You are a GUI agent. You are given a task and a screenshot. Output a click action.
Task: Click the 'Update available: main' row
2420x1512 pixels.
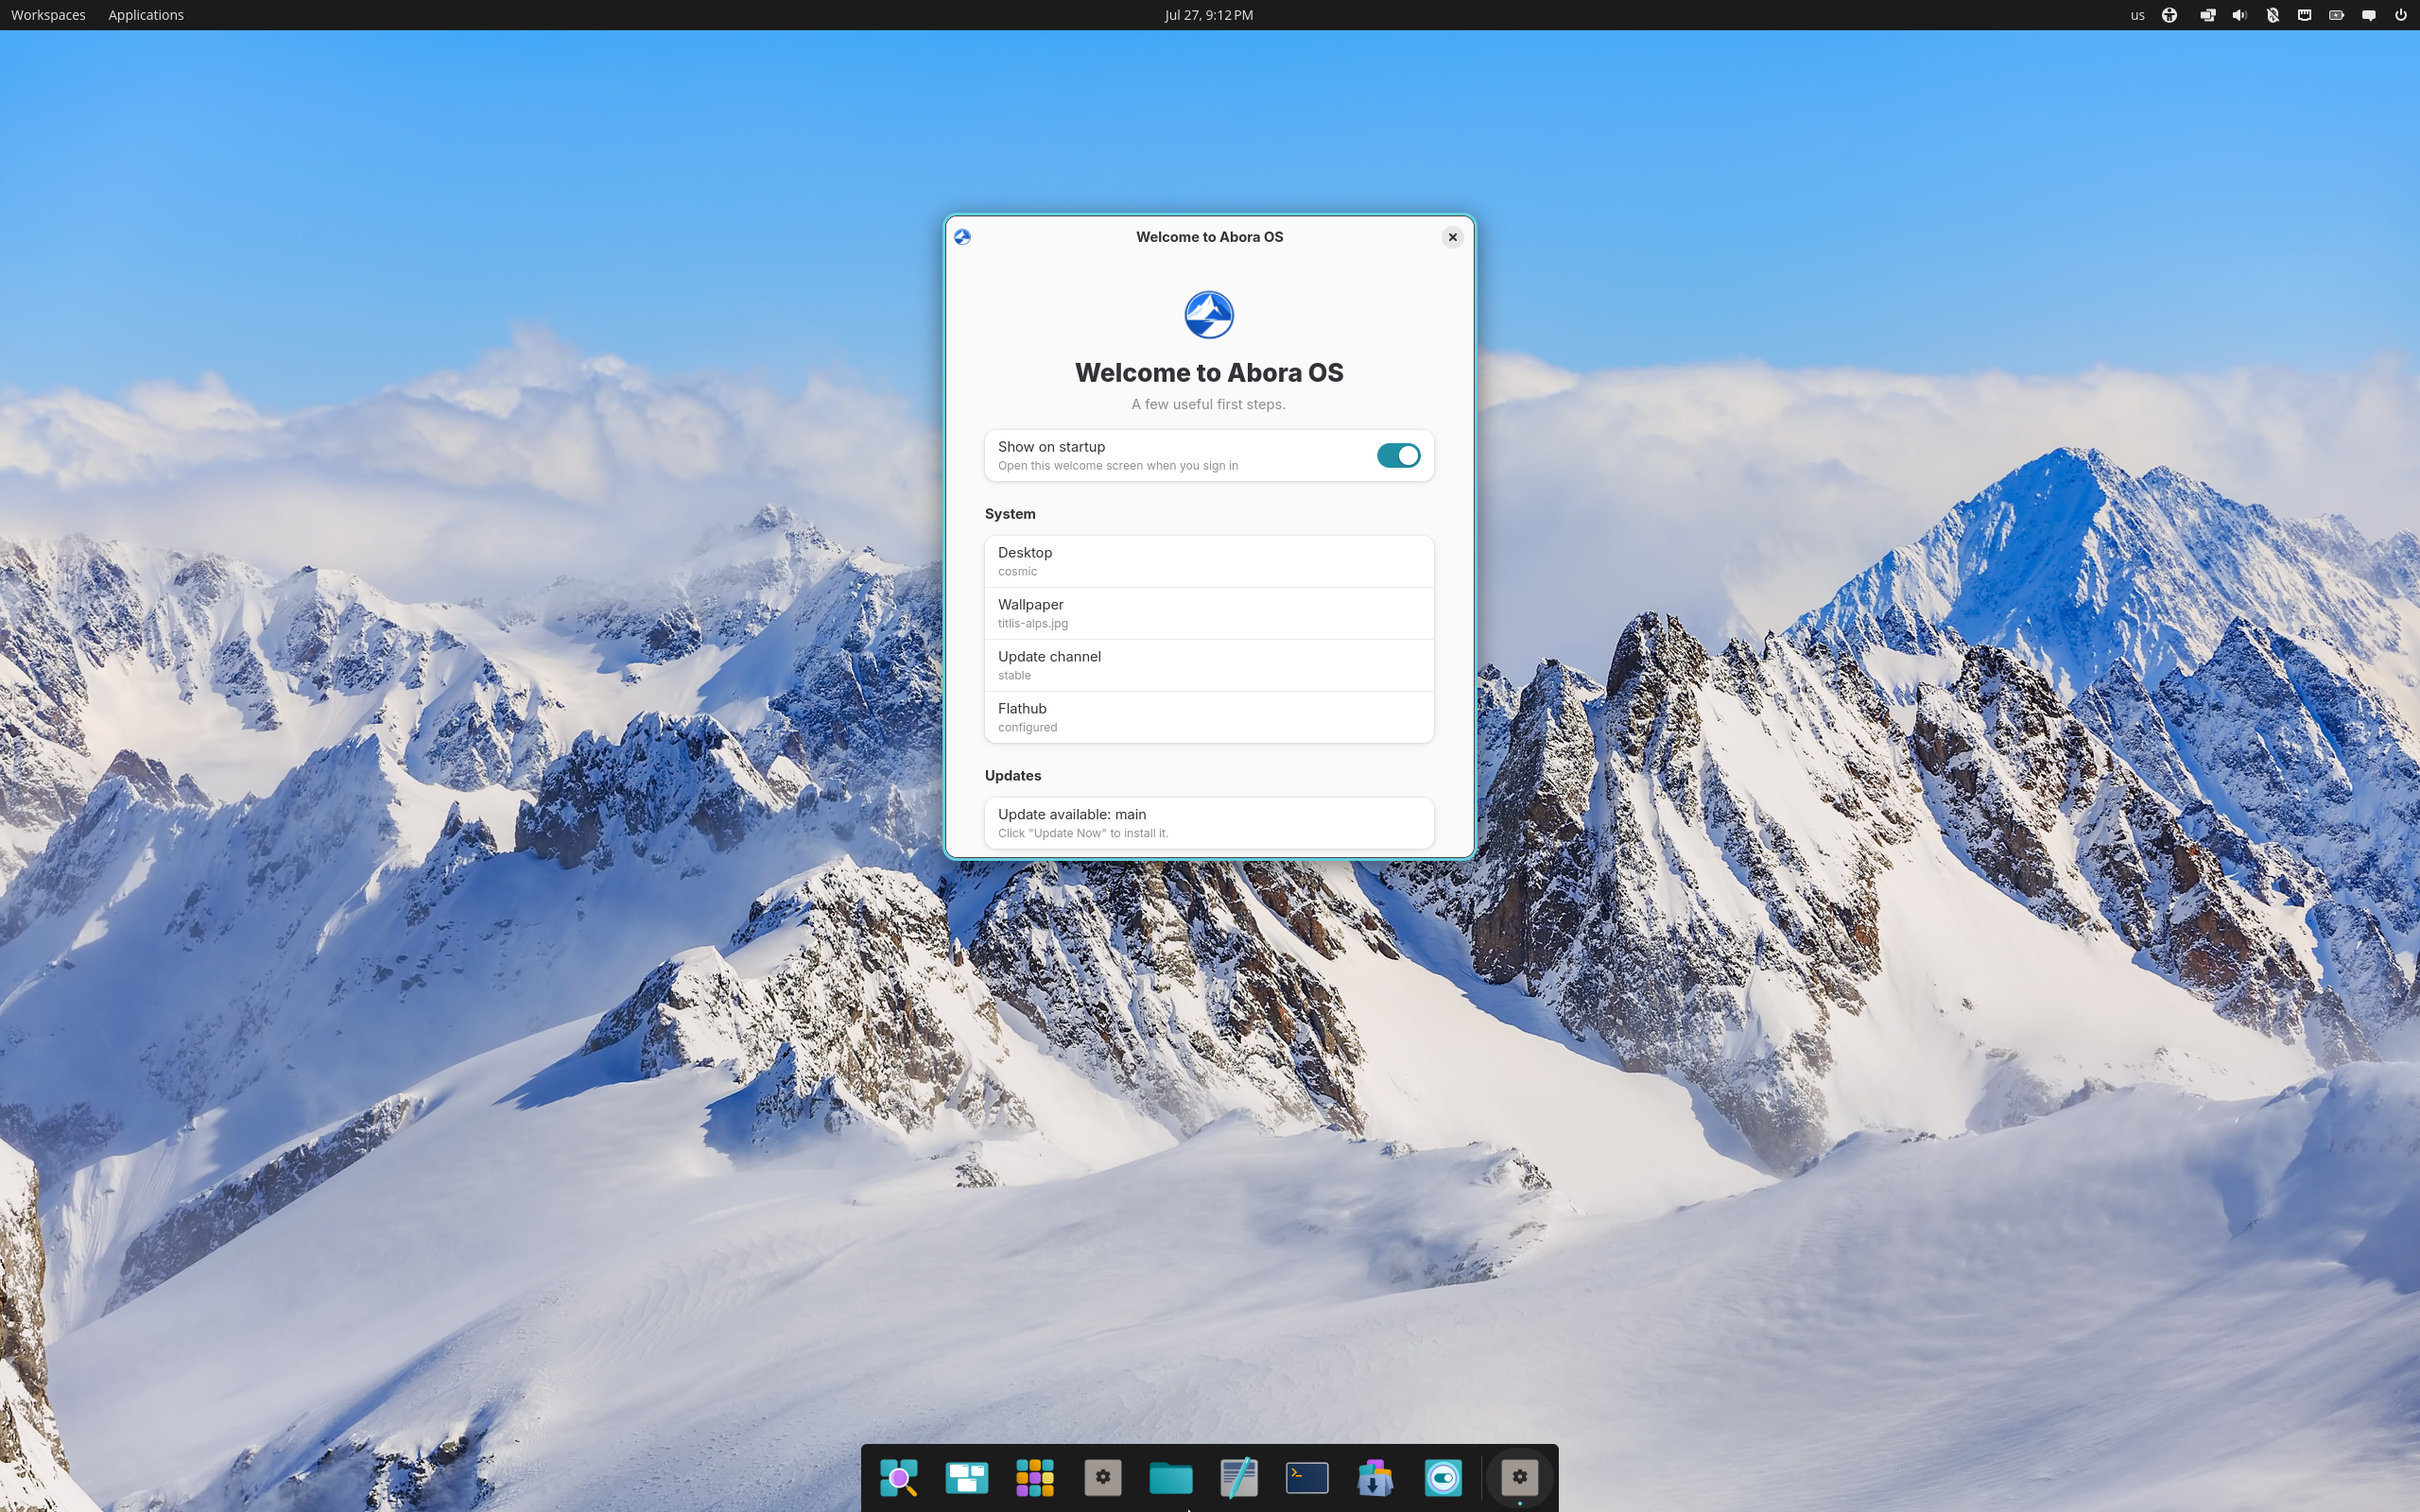(x=1209, y=823)
